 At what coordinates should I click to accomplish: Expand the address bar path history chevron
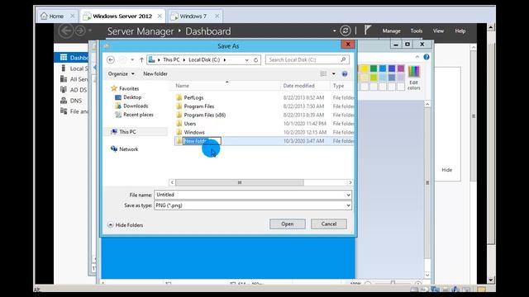pos(246,60)
